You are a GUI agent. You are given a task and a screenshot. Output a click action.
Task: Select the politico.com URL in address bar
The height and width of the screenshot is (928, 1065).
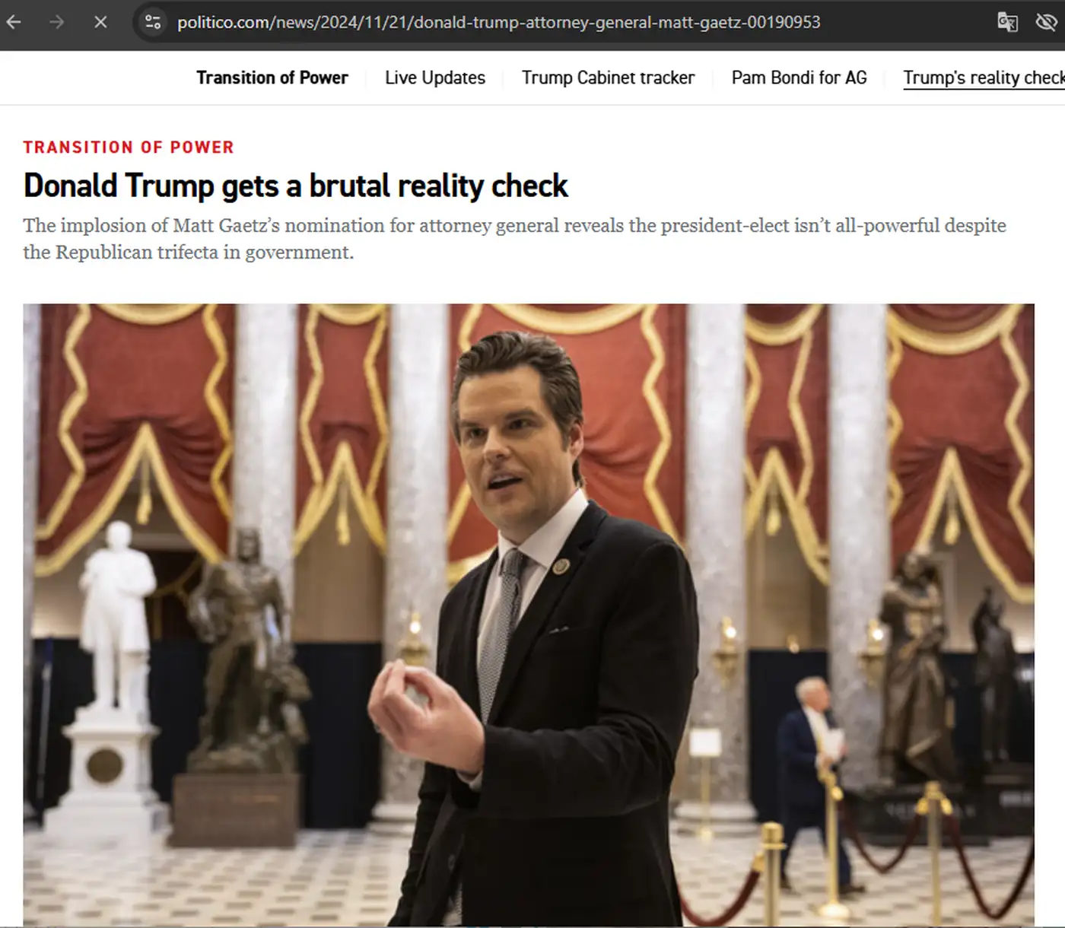tap(498, 23)
